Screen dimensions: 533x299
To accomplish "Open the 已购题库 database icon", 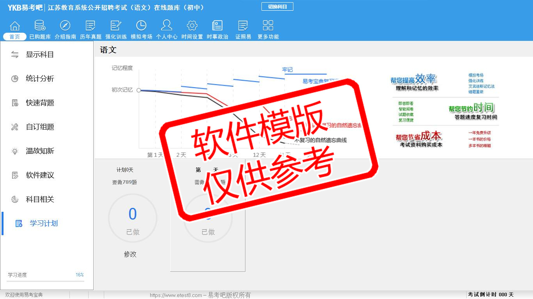I will click(40, 26).
